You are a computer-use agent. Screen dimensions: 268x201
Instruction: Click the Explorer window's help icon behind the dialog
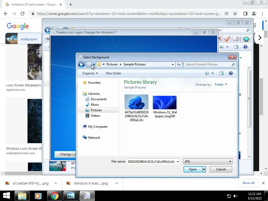coord(245,47)
